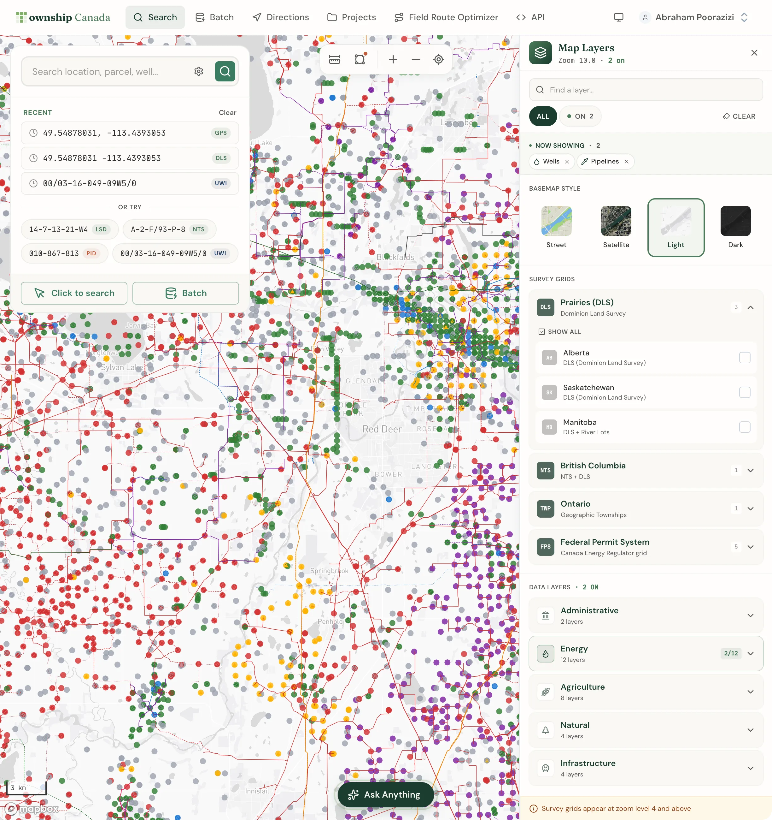Expand the Energy data layers
This screenshot has height=820, width=772.
(x=750, y=654)
